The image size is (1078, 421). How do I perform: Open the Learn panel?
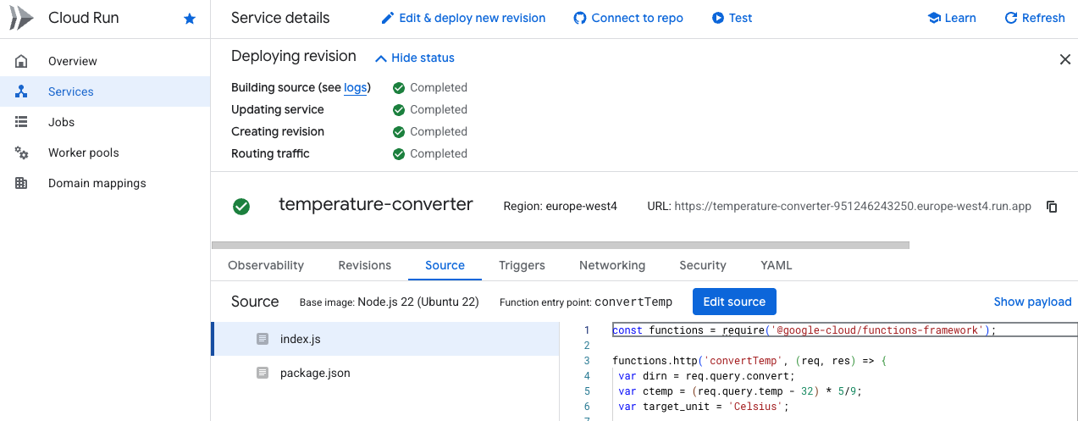click(x=952, y=18)
